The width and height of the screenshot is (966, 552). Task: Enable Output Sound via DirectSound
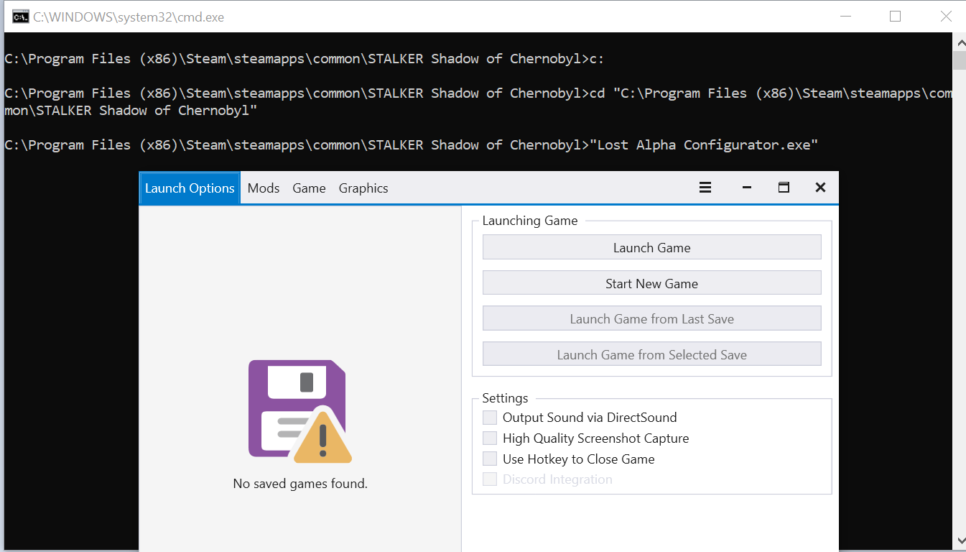pos(490,418)
